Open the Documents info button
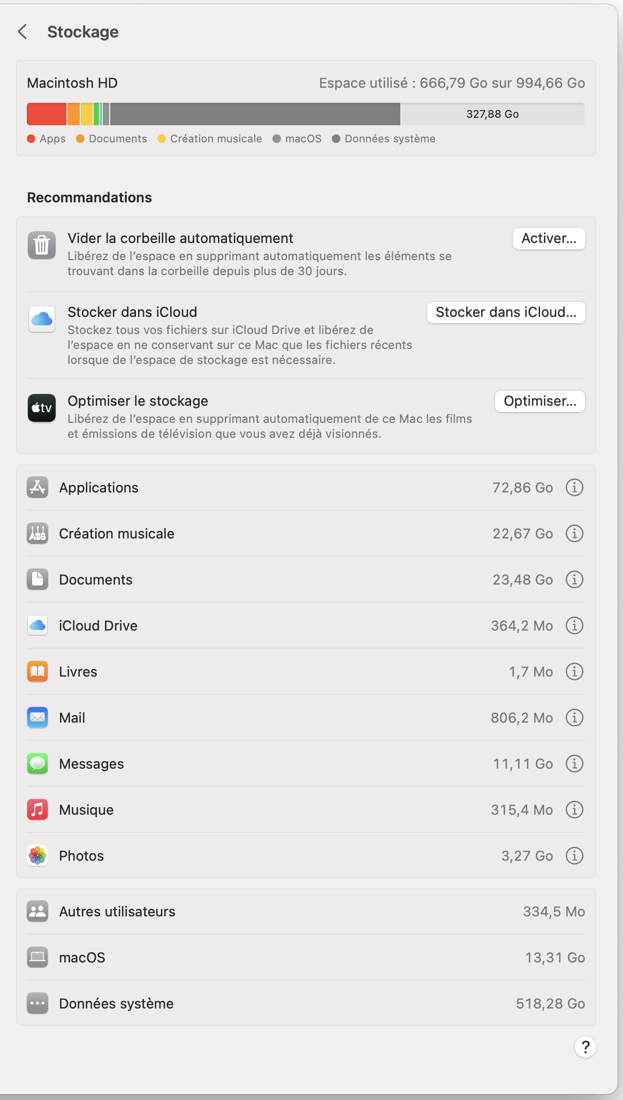The width and height of the screenshot is (623, 1100). [x=574, y=580]
